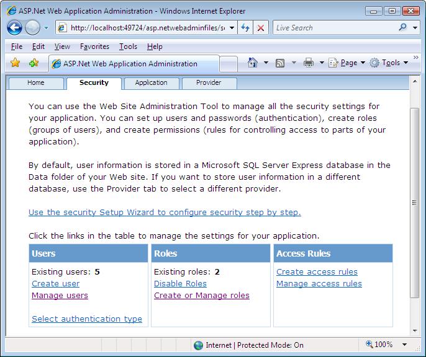This screenshot has width=426, height=357.
Task: Click the Manage users link
Action: click(60, 295)
